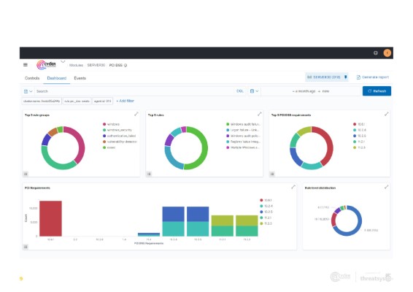Open the SERVER30 breadcrumb link
Viewport: 413px width, 292px height.
[96, 65]
